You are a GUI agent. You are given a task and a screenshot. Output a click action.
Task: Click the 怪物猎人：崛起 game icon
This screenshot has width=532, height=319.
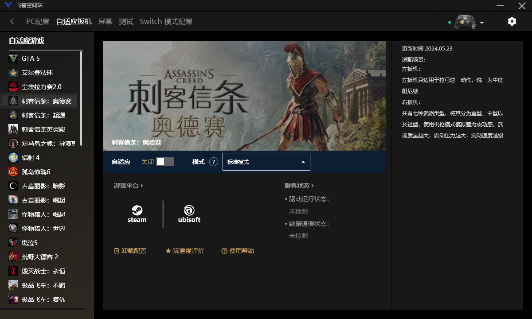(x=13, y=214)
